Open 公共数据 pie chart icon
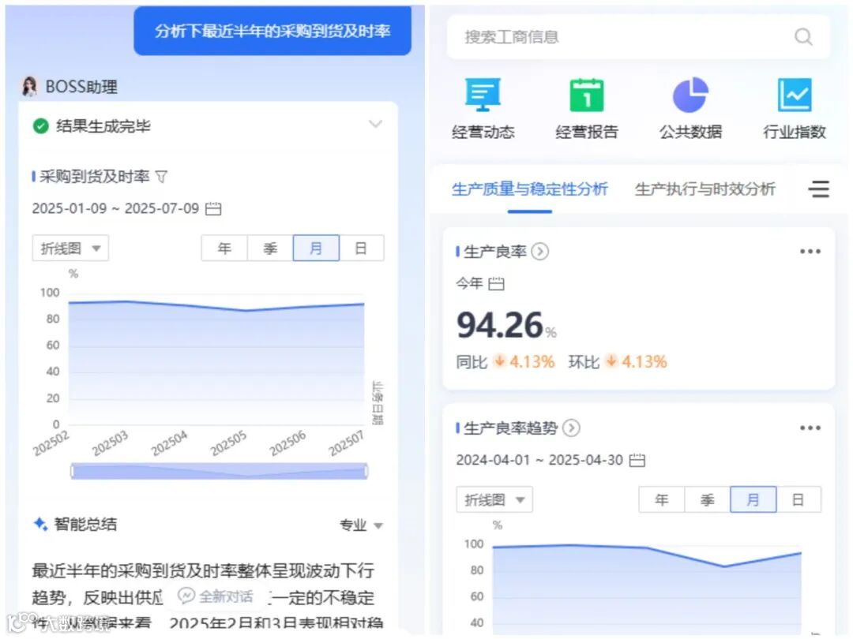Viewport: 853px width, 639px height. point(690,95)
